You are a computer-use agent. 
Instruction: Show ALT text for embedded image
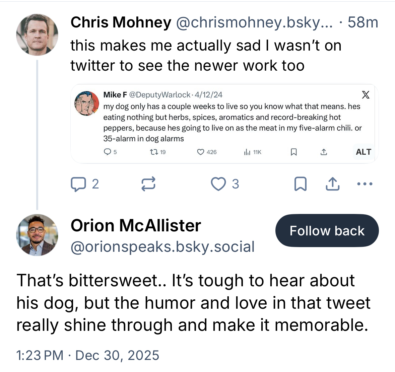[364, 152]
